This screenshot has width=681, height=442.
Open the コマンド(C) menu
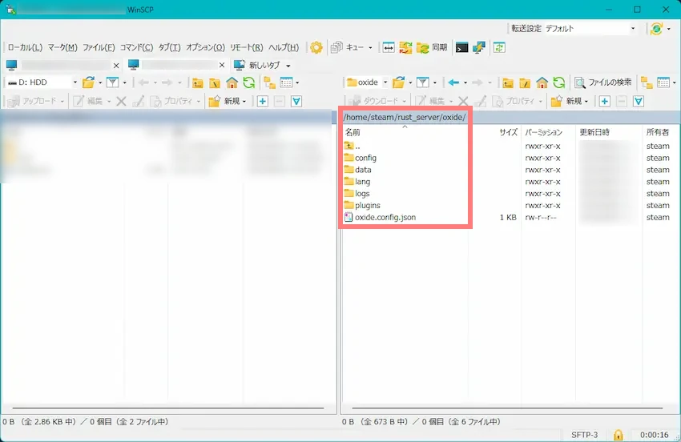(136, 47)
